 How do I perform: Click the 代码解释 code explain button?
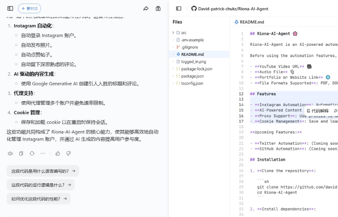click(317, 111)
